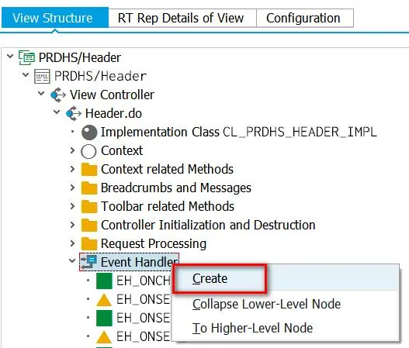Expand Controller Initialization and Destruction folder
Image resolution: width=409 pixels, height=348 pixels.
[x=72, y=225]
